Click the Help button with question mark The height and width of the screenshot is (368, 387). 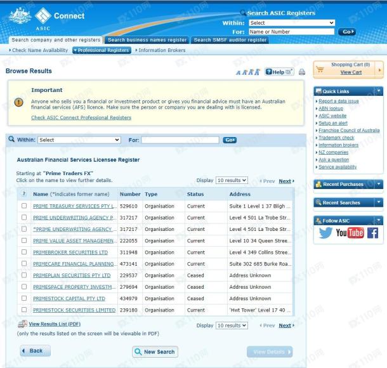pos(279,72)
